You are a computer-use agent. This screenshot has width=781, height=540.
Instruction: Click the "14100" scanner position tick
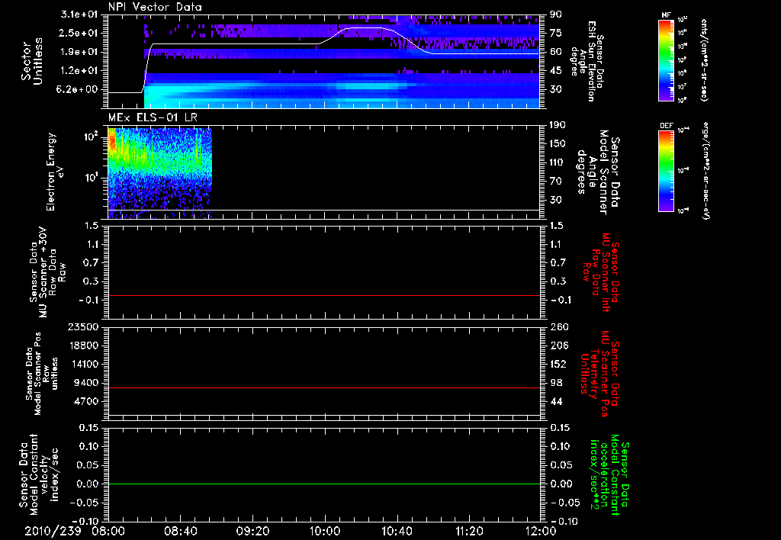(82, 364)
